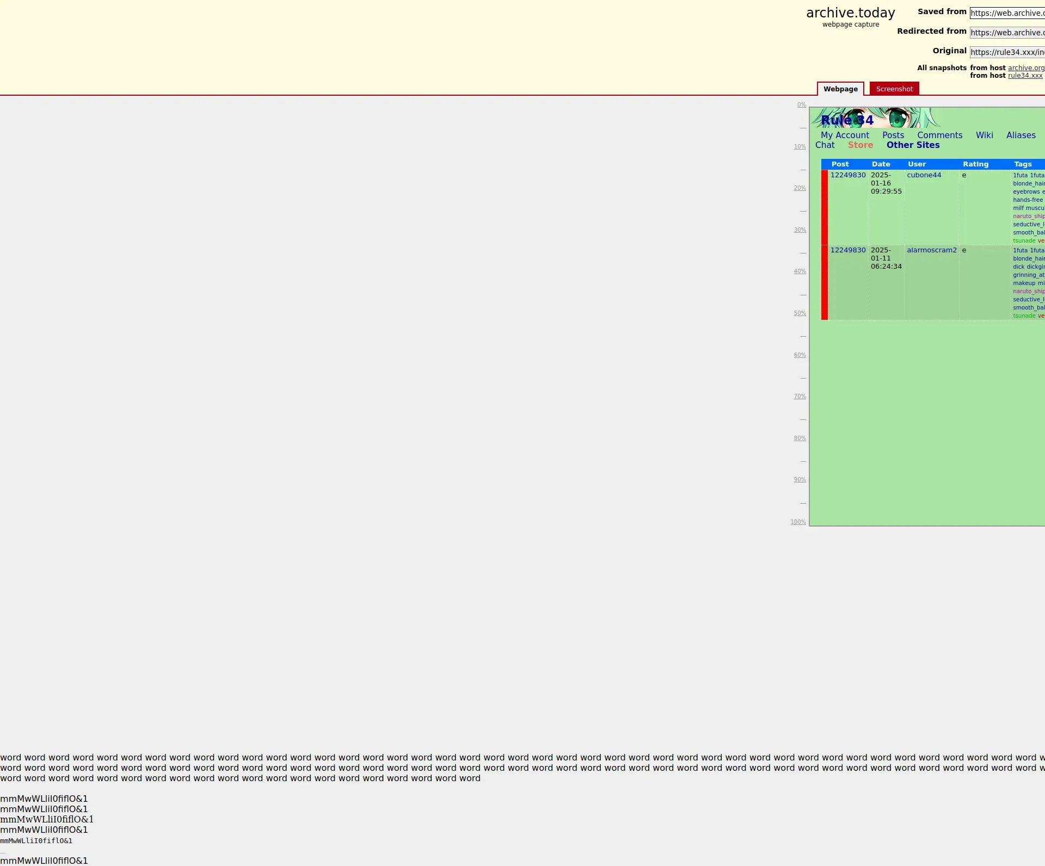Open archive.org host snapshots link
This screenshot has height=866, width=1045.
pos(1025,68)
